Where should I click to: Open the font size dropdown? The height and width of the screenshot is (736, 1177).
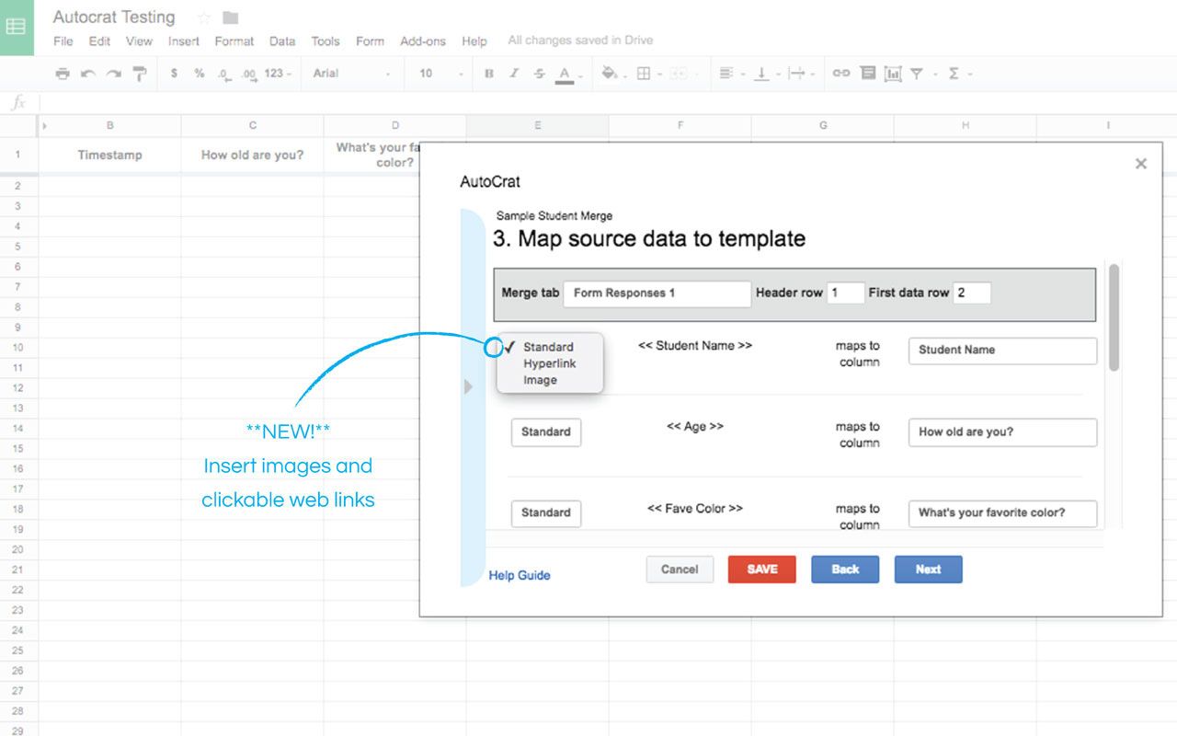(x=438, y=73)
